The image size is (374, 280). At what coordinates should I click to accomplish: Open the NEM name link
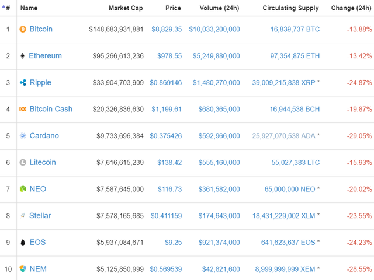click(38, 269)
